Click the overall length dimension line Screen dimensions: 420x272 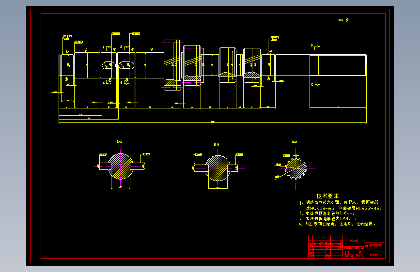213,122
